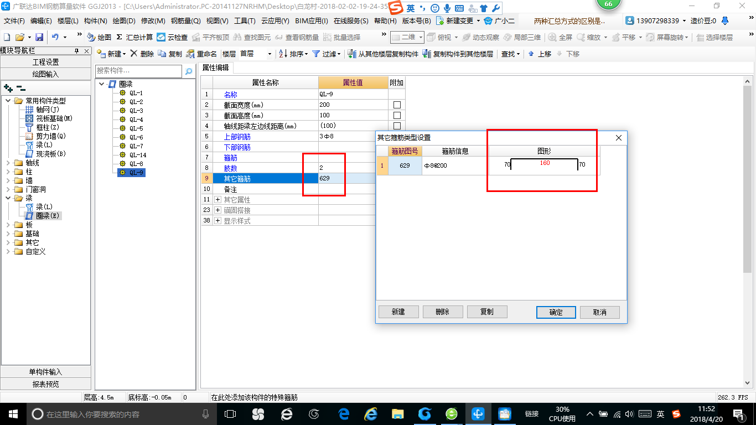
Task: Click 上移 move up arrow
Action: [540, 54]
